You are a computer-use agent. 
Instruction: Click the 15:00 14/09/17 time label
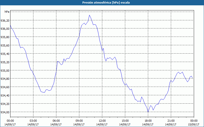coord(125,123)
